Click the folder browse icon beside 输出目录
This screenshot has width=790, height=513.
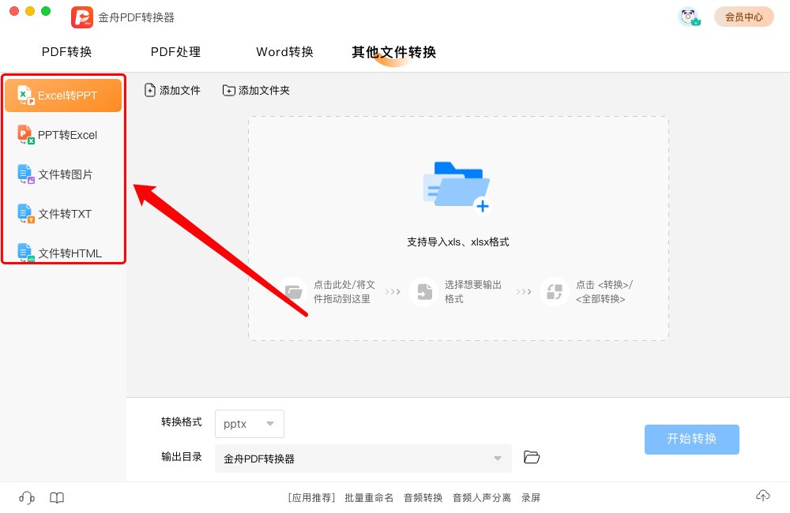point(531,456)
